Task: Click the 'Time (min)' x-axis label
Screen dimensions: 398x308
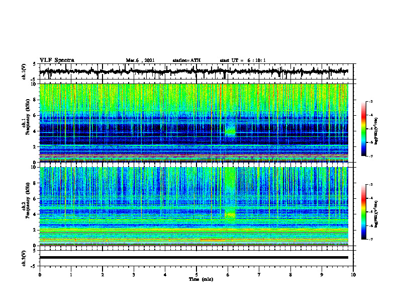Action: pos(201,279)
